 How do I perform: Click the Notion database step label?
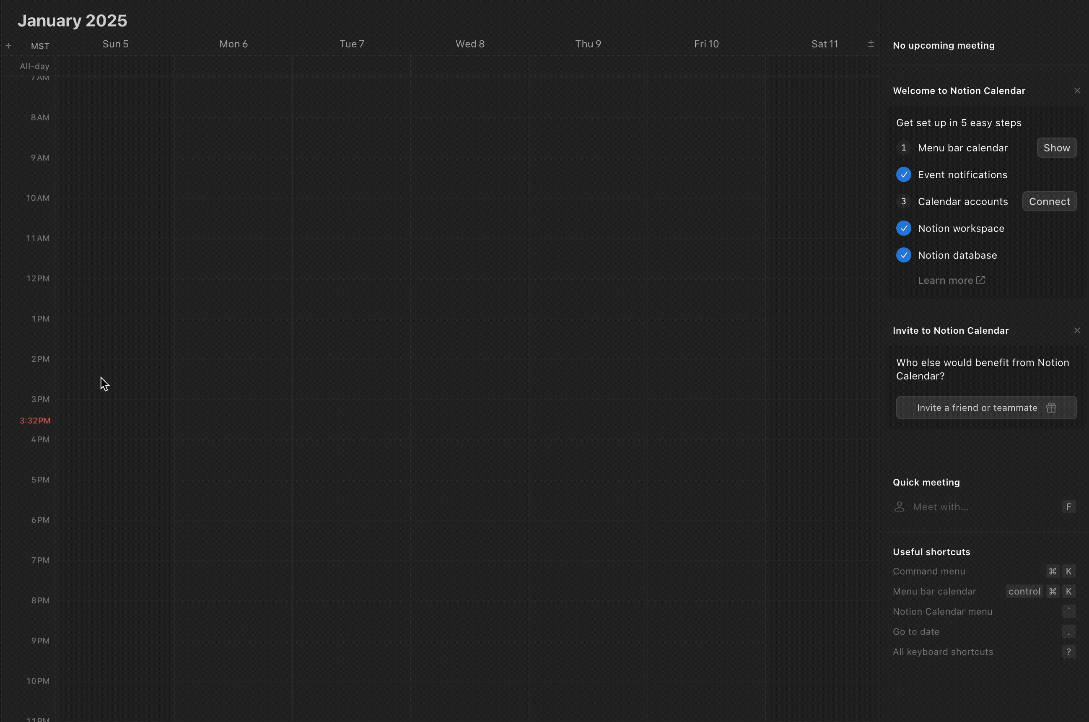pyautogui.click(x=957, y=255)
